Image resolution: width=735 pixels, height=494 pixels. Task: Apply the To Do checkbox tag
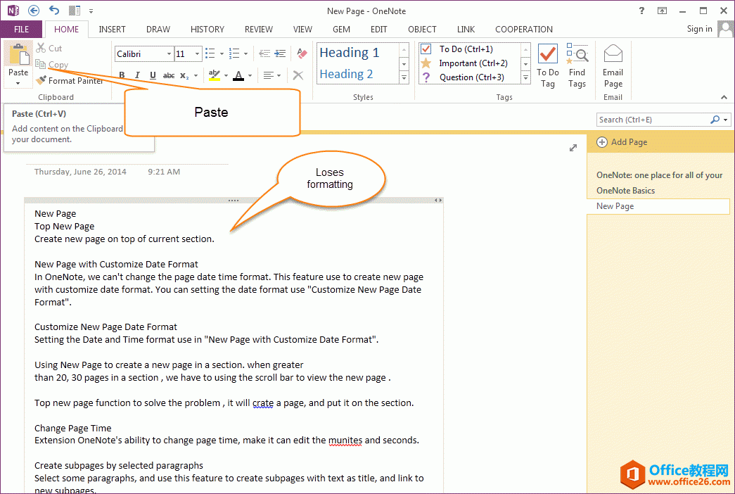pos(426,49)
